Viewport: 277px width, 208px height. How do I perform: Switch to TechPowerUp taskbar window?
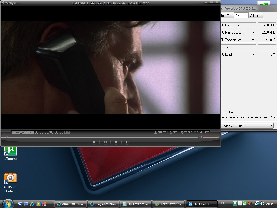point(169,204)
